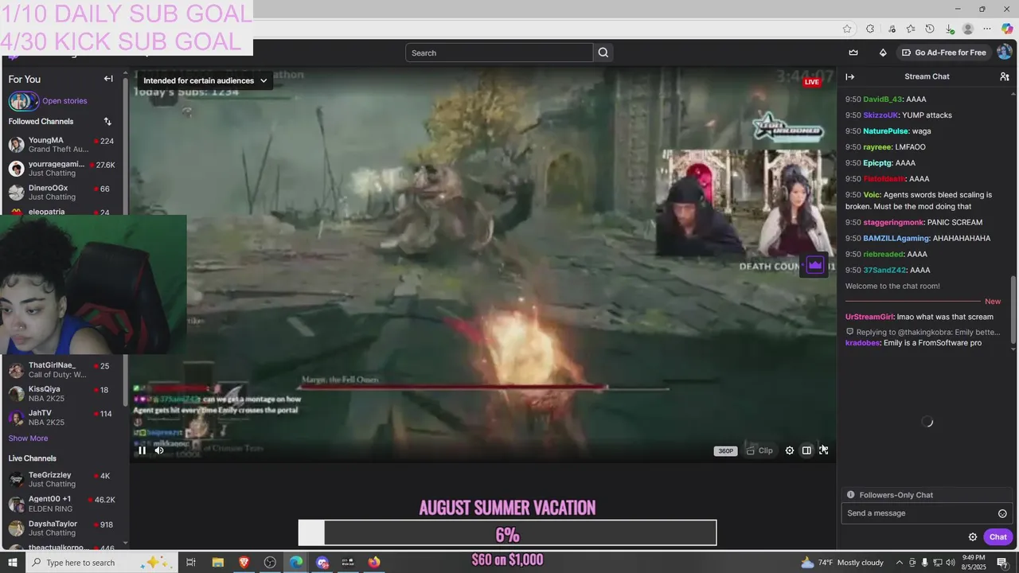Open browser downloads icon
1019x573 pixels.
[950, 29]
